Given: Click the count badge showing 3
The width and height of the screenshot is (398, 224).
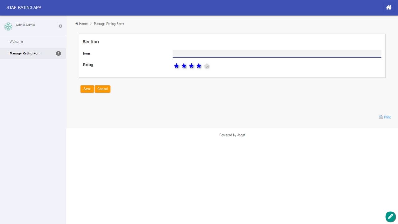Looking at the screenshot, I should [x=58, y=54].
